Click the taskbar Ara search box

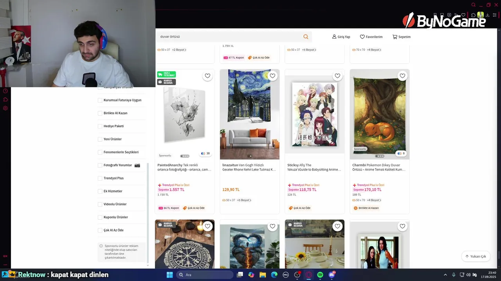click(x=205, y=275)
